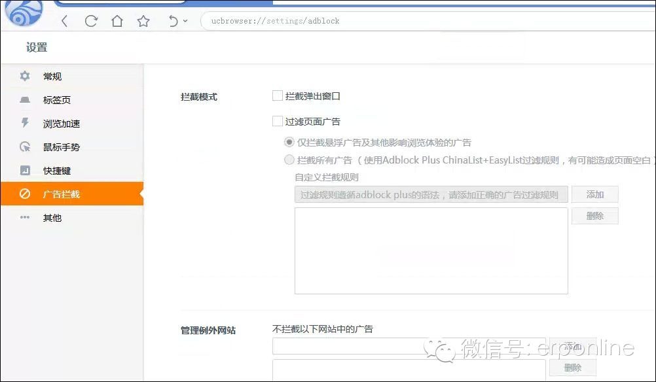Click the gear icon beside 常规
Viewport: 656px width, 382px height.
[25, 76]
